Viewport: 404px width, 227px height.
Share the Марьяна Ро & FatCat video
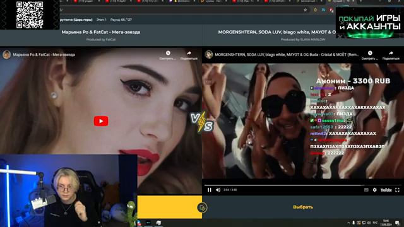point(189,55)
